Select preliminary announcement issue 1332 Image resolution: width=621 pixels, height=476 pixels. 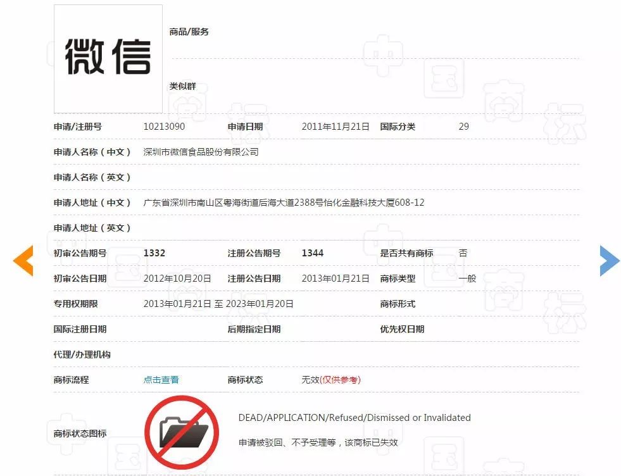(x=154, y=253)
